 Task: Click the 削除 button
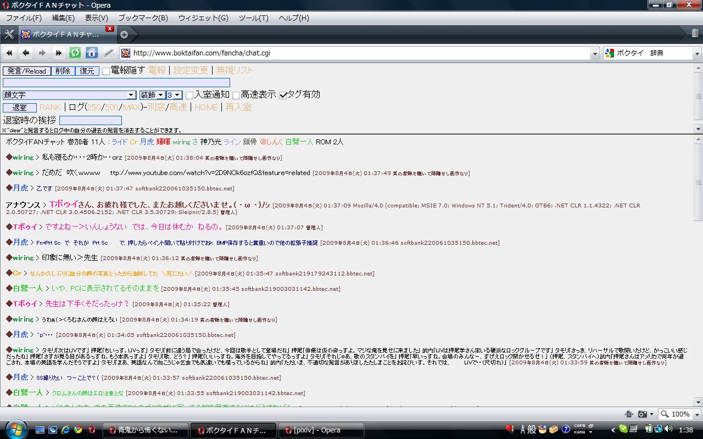[63, 71]
